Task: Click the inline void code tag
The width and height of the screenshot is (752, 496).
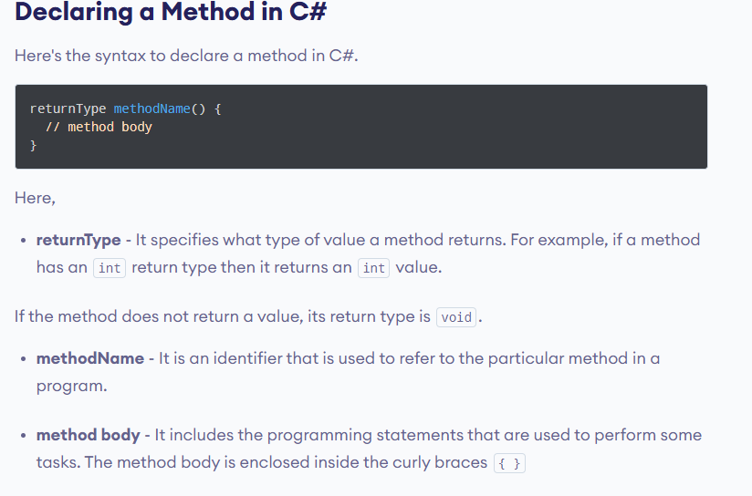Action: click(456, 317)
